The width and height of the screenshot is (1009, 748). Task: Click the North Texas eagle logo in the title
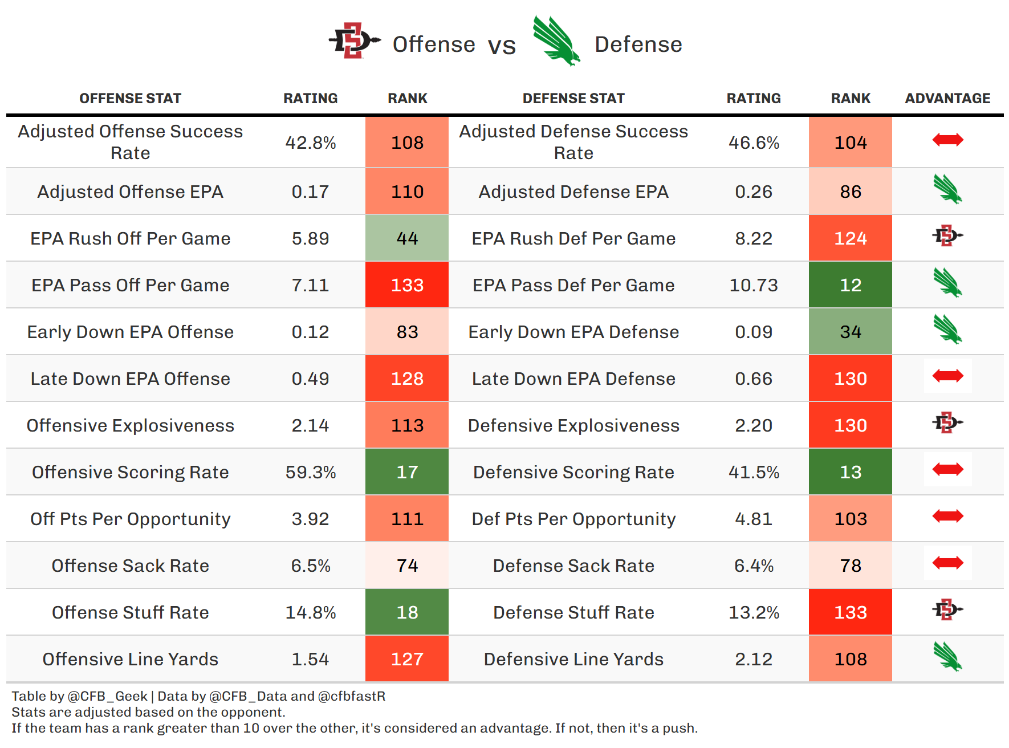(x=556, y=41)
